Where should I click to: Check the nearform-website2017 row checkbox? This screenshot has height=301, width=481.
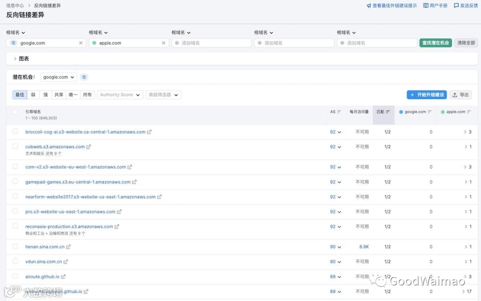(15, 196)
